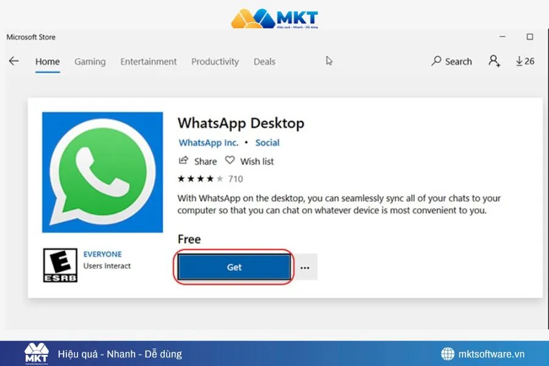Image resolution: width=549 pixels, height=366 pixels.
Task: Click the Share arrow icon
Action: coord(184,160)
